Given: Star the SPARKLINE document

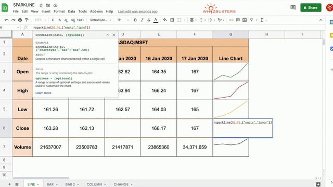Looking at the screenshot, I should [x=41, y=5].
